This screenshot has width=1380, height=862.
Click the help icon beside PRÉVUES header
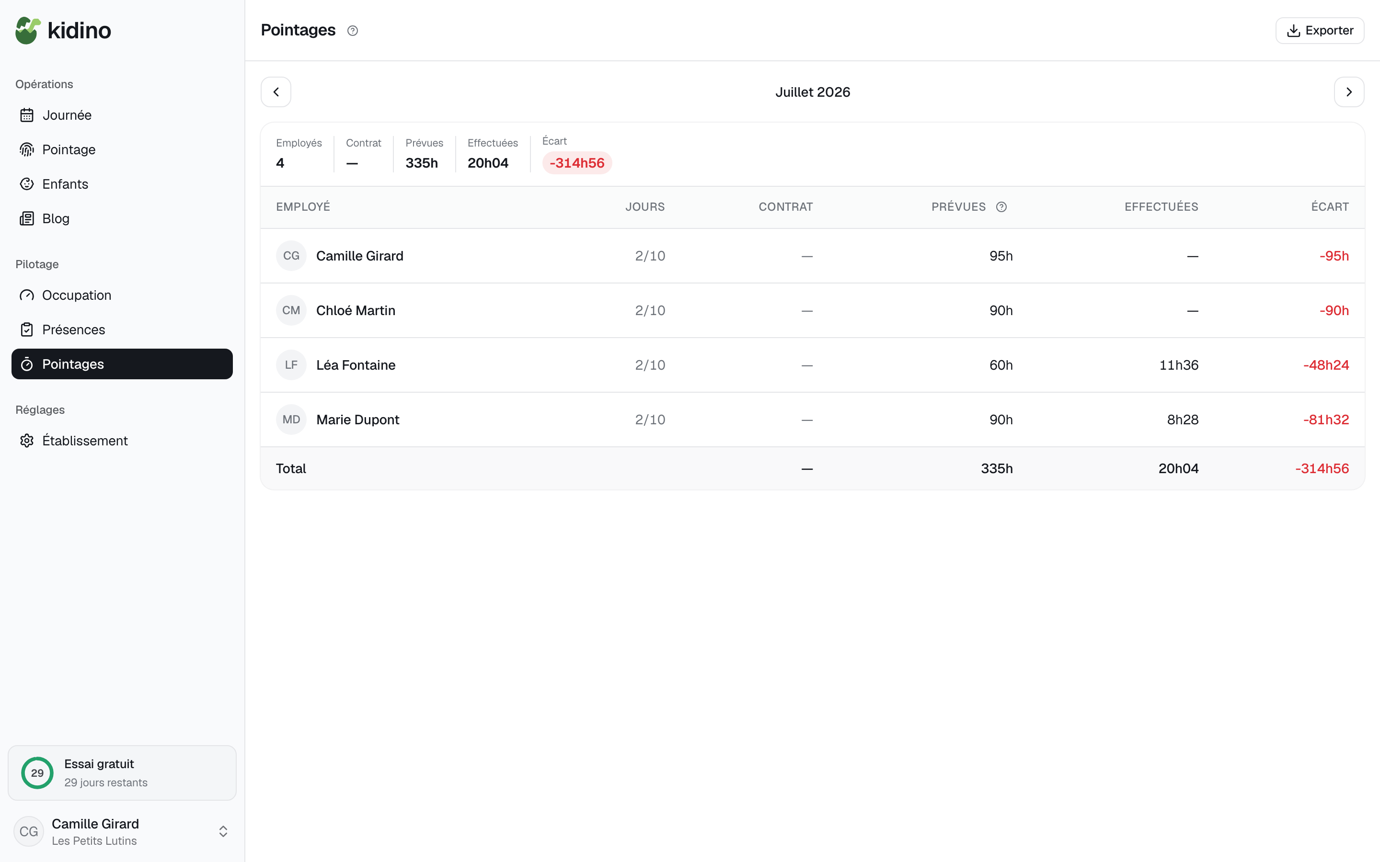tap(1001, 207)
